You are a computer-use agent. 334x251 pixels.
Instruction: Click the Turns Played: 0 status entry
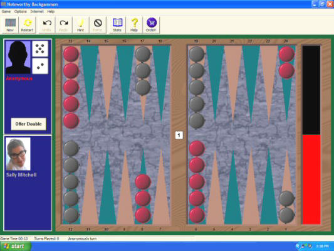tap(46, 238)
